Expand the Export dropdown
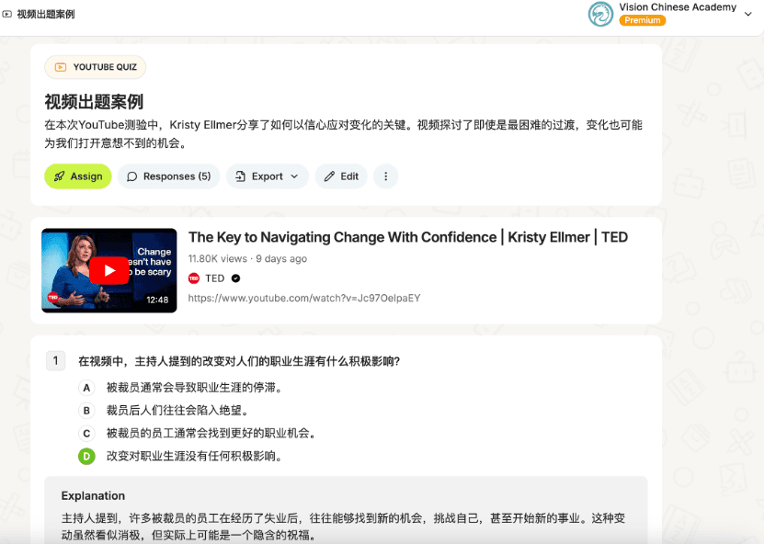 (x=268, y=176)
